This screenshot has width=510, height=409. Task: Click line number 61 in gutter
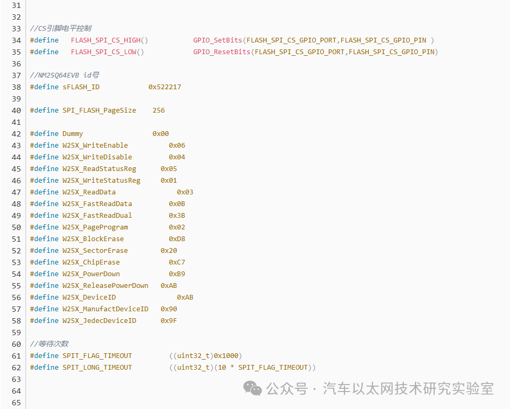point(16,356)
